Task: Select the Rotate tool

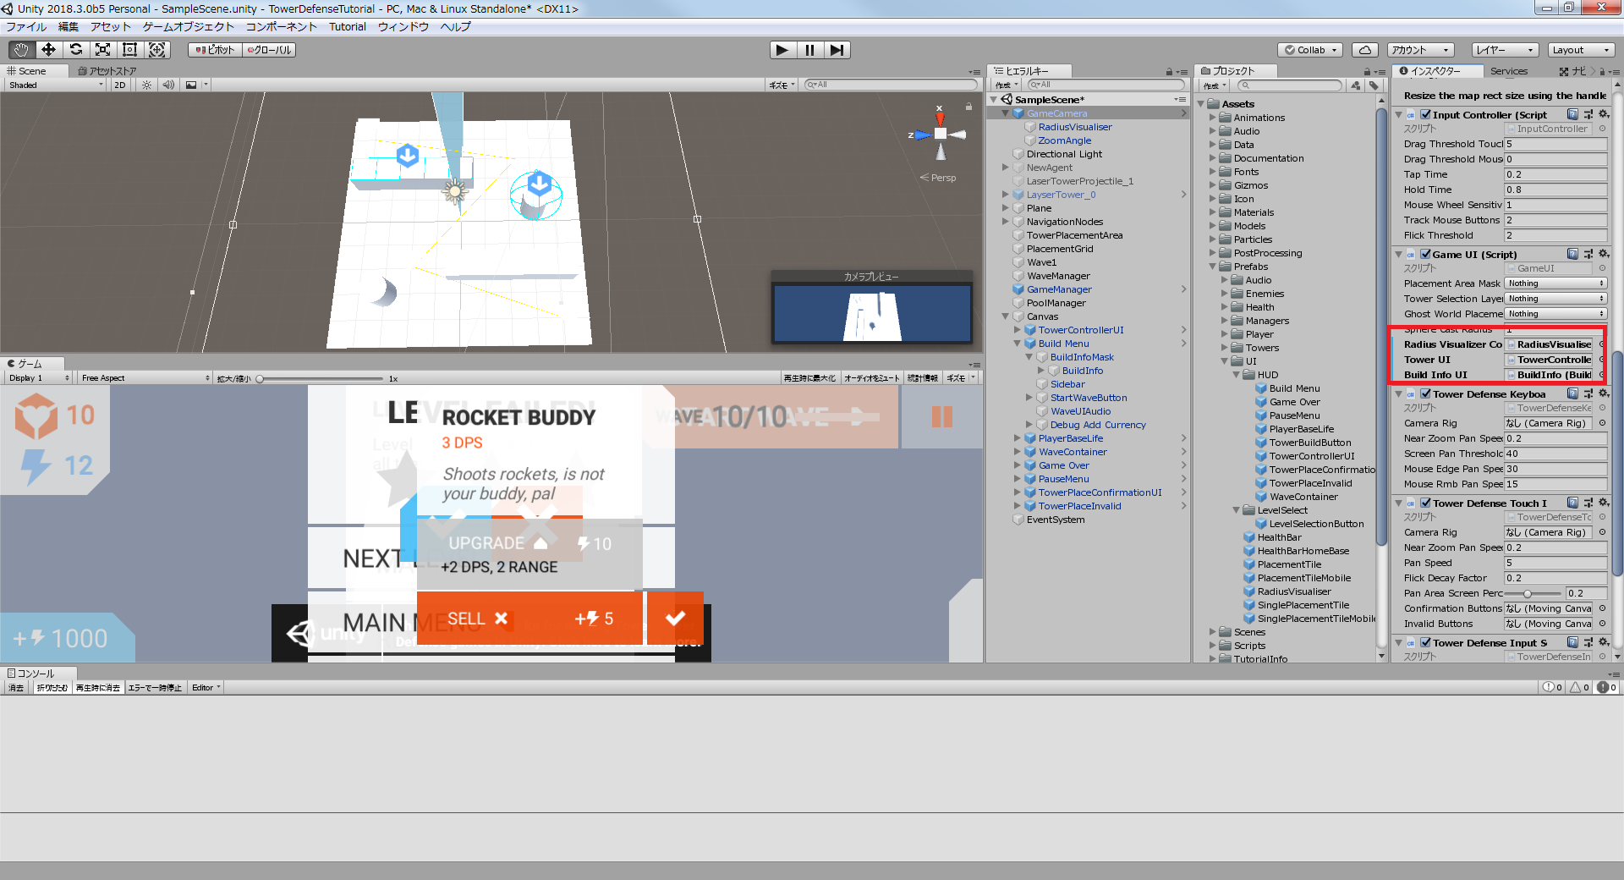Action: (75, 50)
